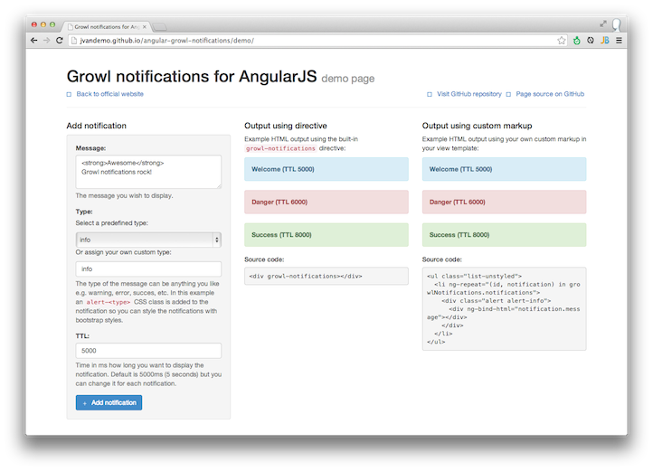Viewport: 653px width, 471px height.
Task: Click the Output using directive heading
Action: (x=286, y=126)
